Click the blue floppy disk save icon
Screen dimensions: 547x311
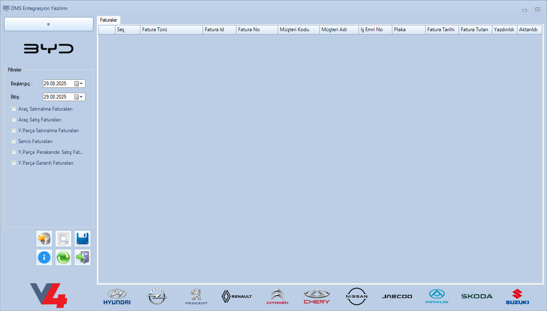click(x=83, y=239)
